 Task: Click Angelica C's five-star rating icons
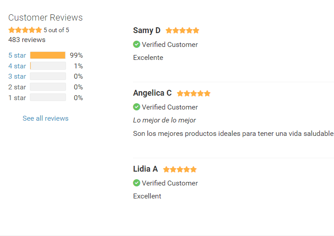tap(194, 93)
